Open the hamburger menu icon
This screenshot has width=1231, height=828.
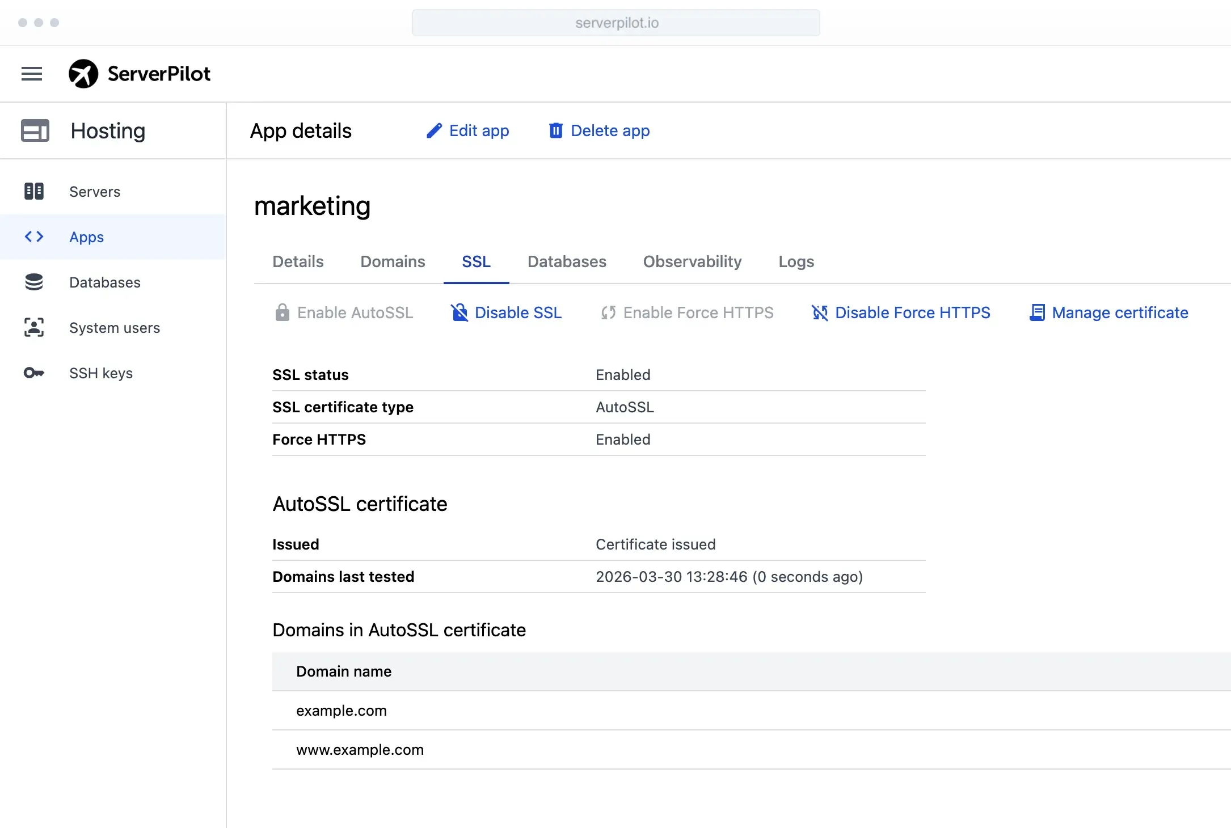[32, 74]
